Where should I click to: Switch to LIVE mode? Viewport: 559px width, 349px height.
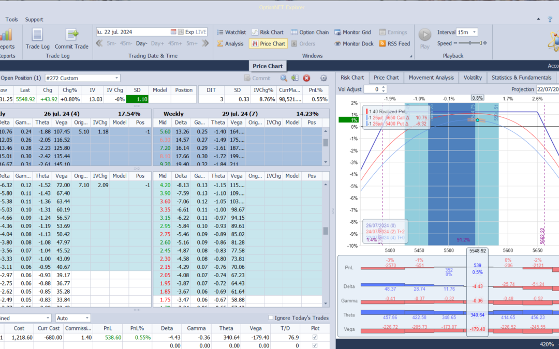(201, 32)
